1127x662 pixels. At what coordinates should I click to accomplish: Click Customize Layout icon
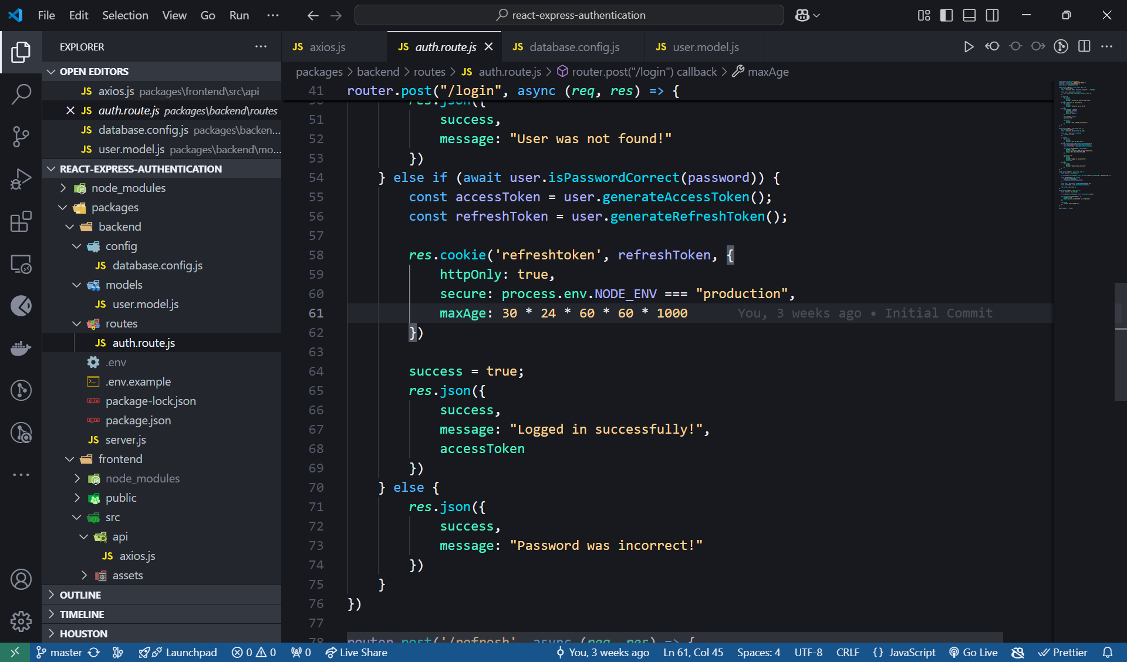924,15
